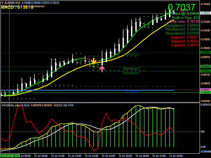
Task: Click the 0.00 indicator scale value
Action: point(203,147)
